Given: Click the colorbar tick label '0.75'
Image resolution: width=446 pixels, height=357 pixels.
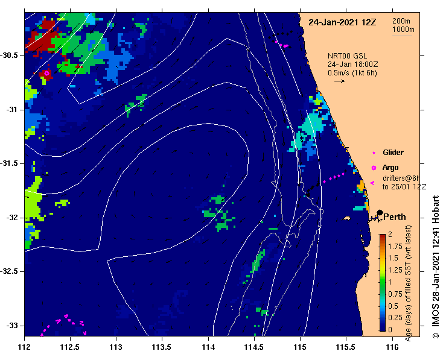Looking at the screenshot, I should pos(395,294).
